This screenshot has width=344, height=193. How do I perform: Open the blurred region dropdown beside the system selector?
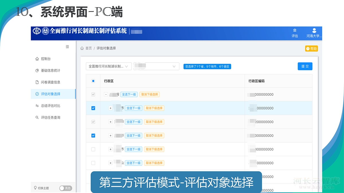[x=157, y=66]
